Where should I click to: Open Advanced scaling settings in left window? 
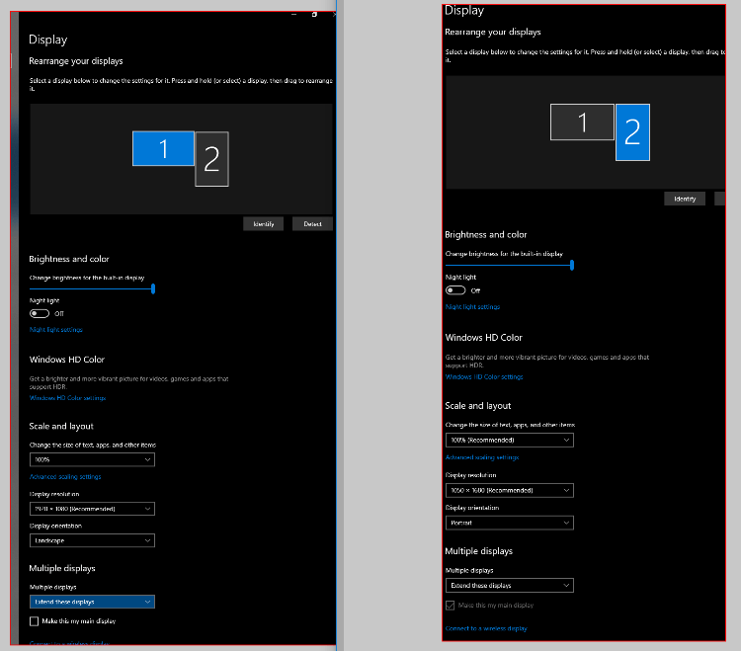pyautogui.click(x=65, y=477)
